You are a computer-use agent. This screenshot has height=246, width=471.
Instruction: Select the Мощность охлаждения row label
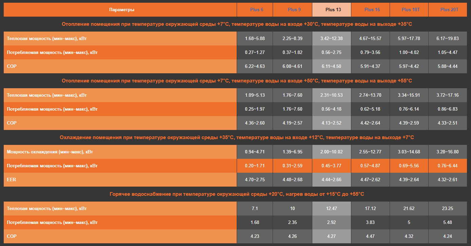pos(50,152)
